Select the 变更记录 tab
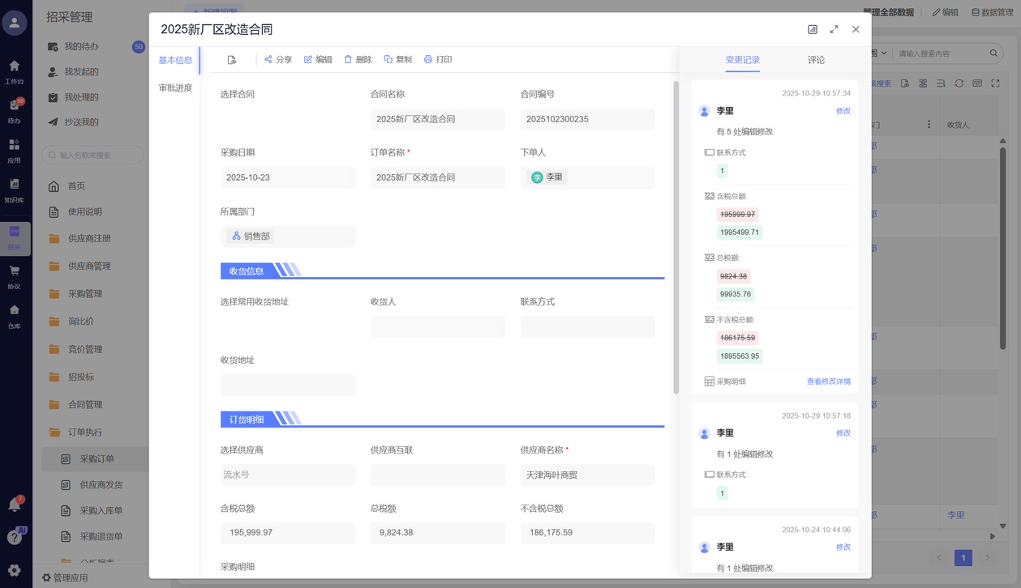Screen dimensions: 1021x588 pos(742,60)
